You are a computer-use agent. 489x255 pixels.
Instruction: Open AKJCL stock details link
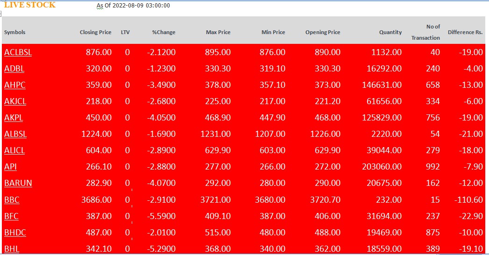pos(15,101)
